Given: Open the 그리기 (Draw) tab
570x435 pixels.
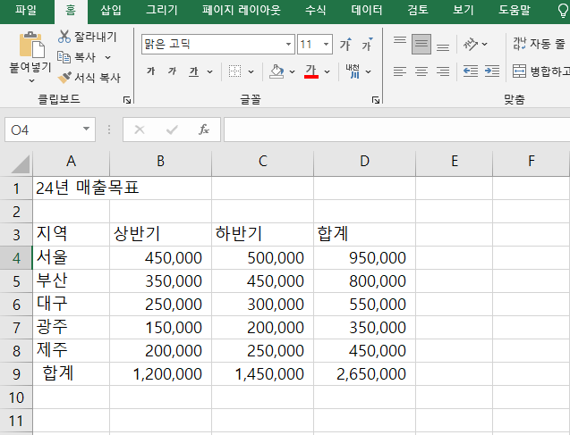Looking at the screenshot, I should [x=162, y=10].
